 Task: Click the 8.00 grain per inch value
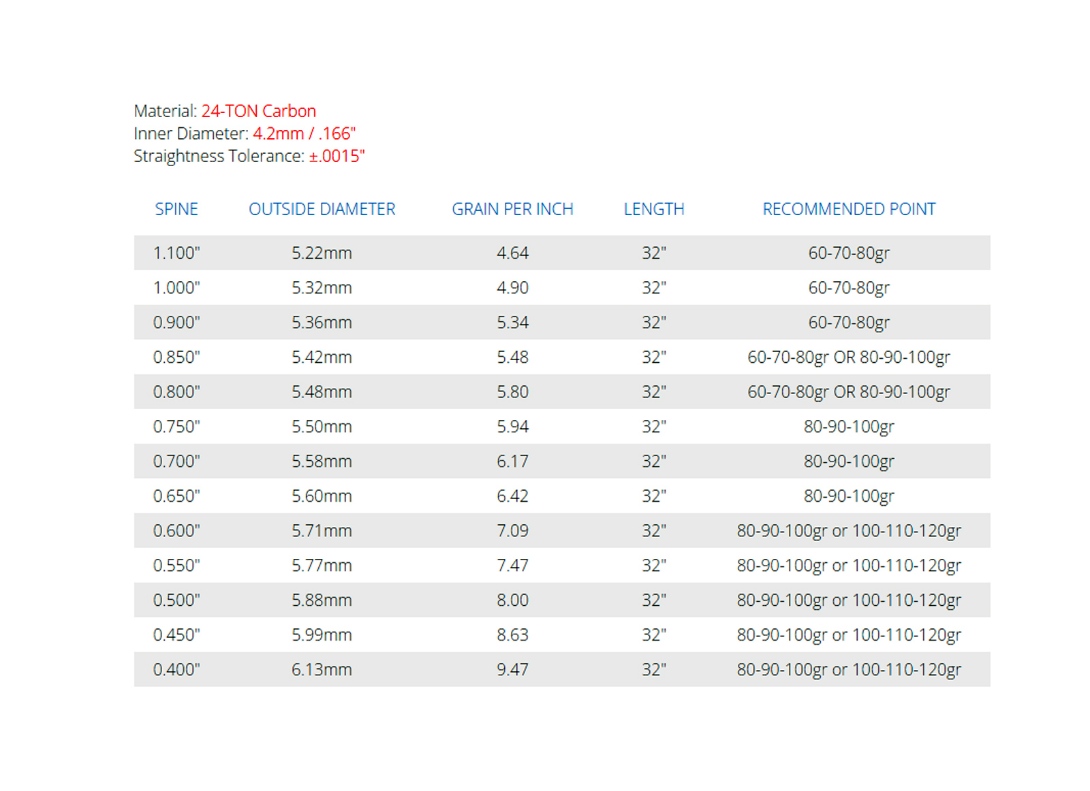(x=512, y=600)
